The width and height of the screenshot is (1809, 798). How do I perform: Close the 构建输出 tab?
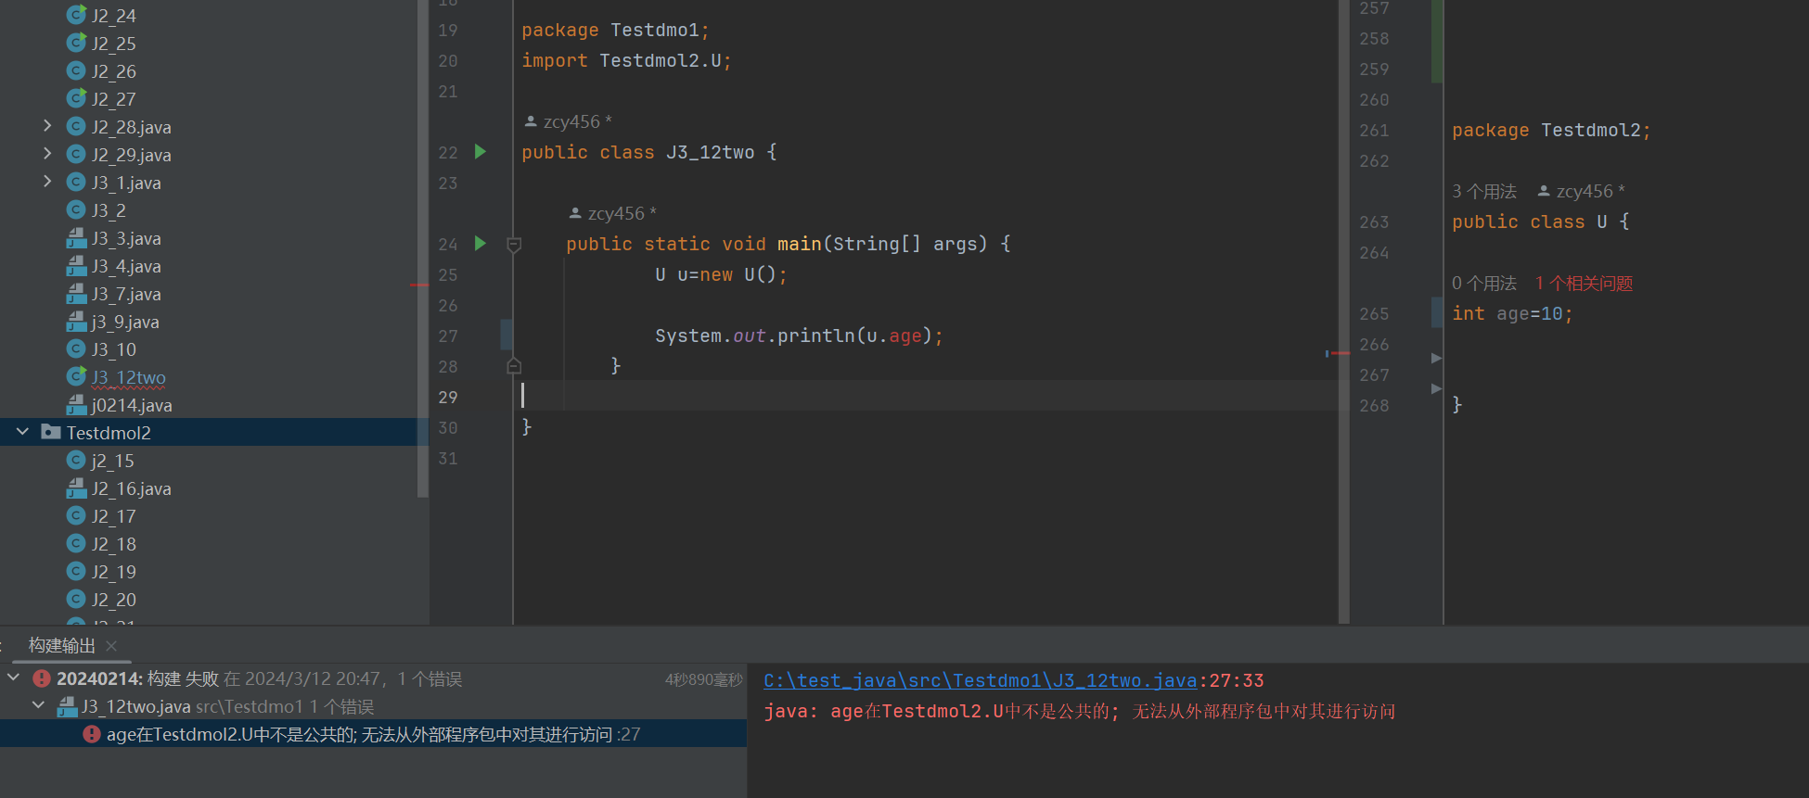tap(111, 646)
